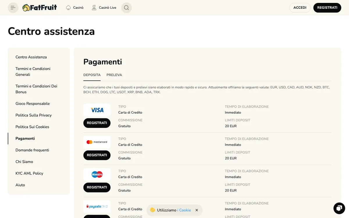349x218 pixels.
Task: Open the live chat bubble
Action: (x=339, y=208)
